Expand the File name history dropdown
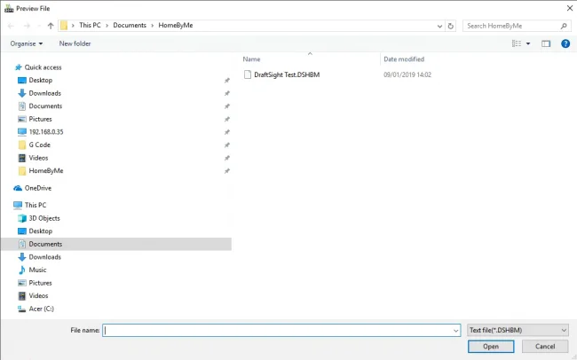 455,330
